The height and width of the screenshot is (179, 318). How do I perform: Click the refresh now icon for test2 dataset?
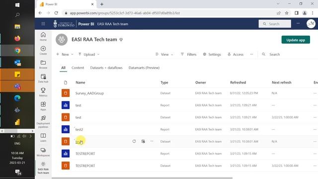(x=134, y=141)
